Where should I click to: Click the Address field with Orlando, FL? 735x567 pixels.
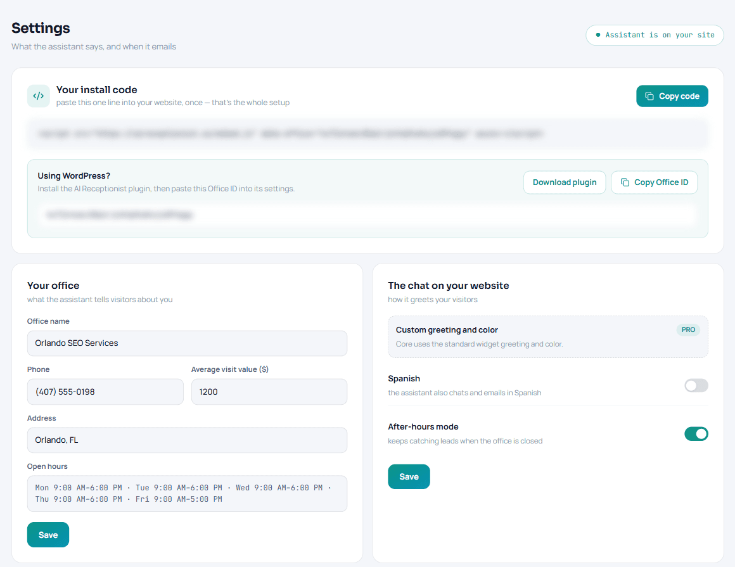pos(187,440)
